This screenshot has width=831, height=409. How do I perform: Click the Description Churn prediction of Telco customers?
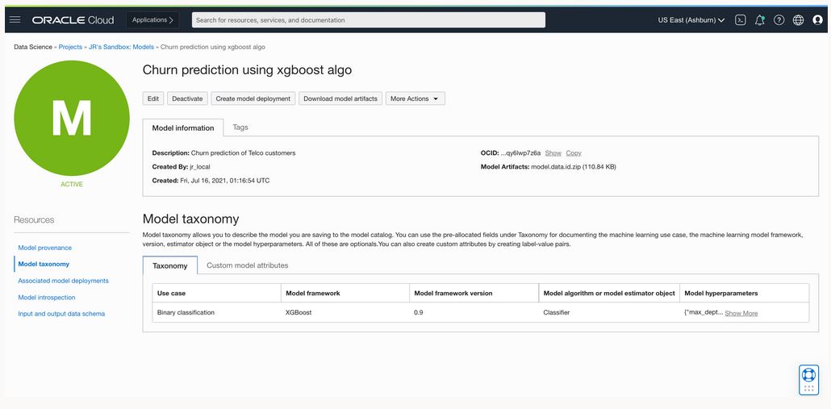point(244,152)
